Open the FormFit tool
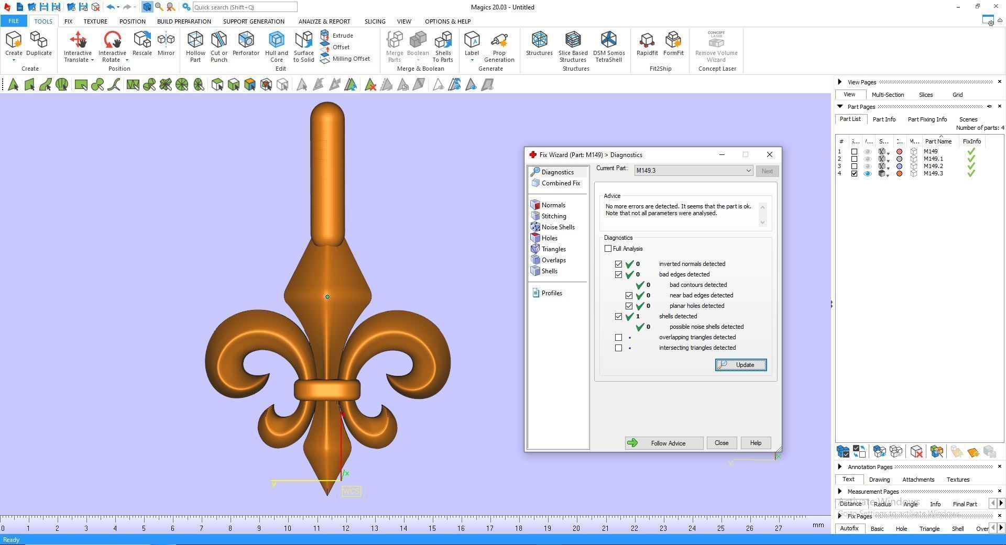This screenshot has height=545, width=1006. tap(673, 44)
